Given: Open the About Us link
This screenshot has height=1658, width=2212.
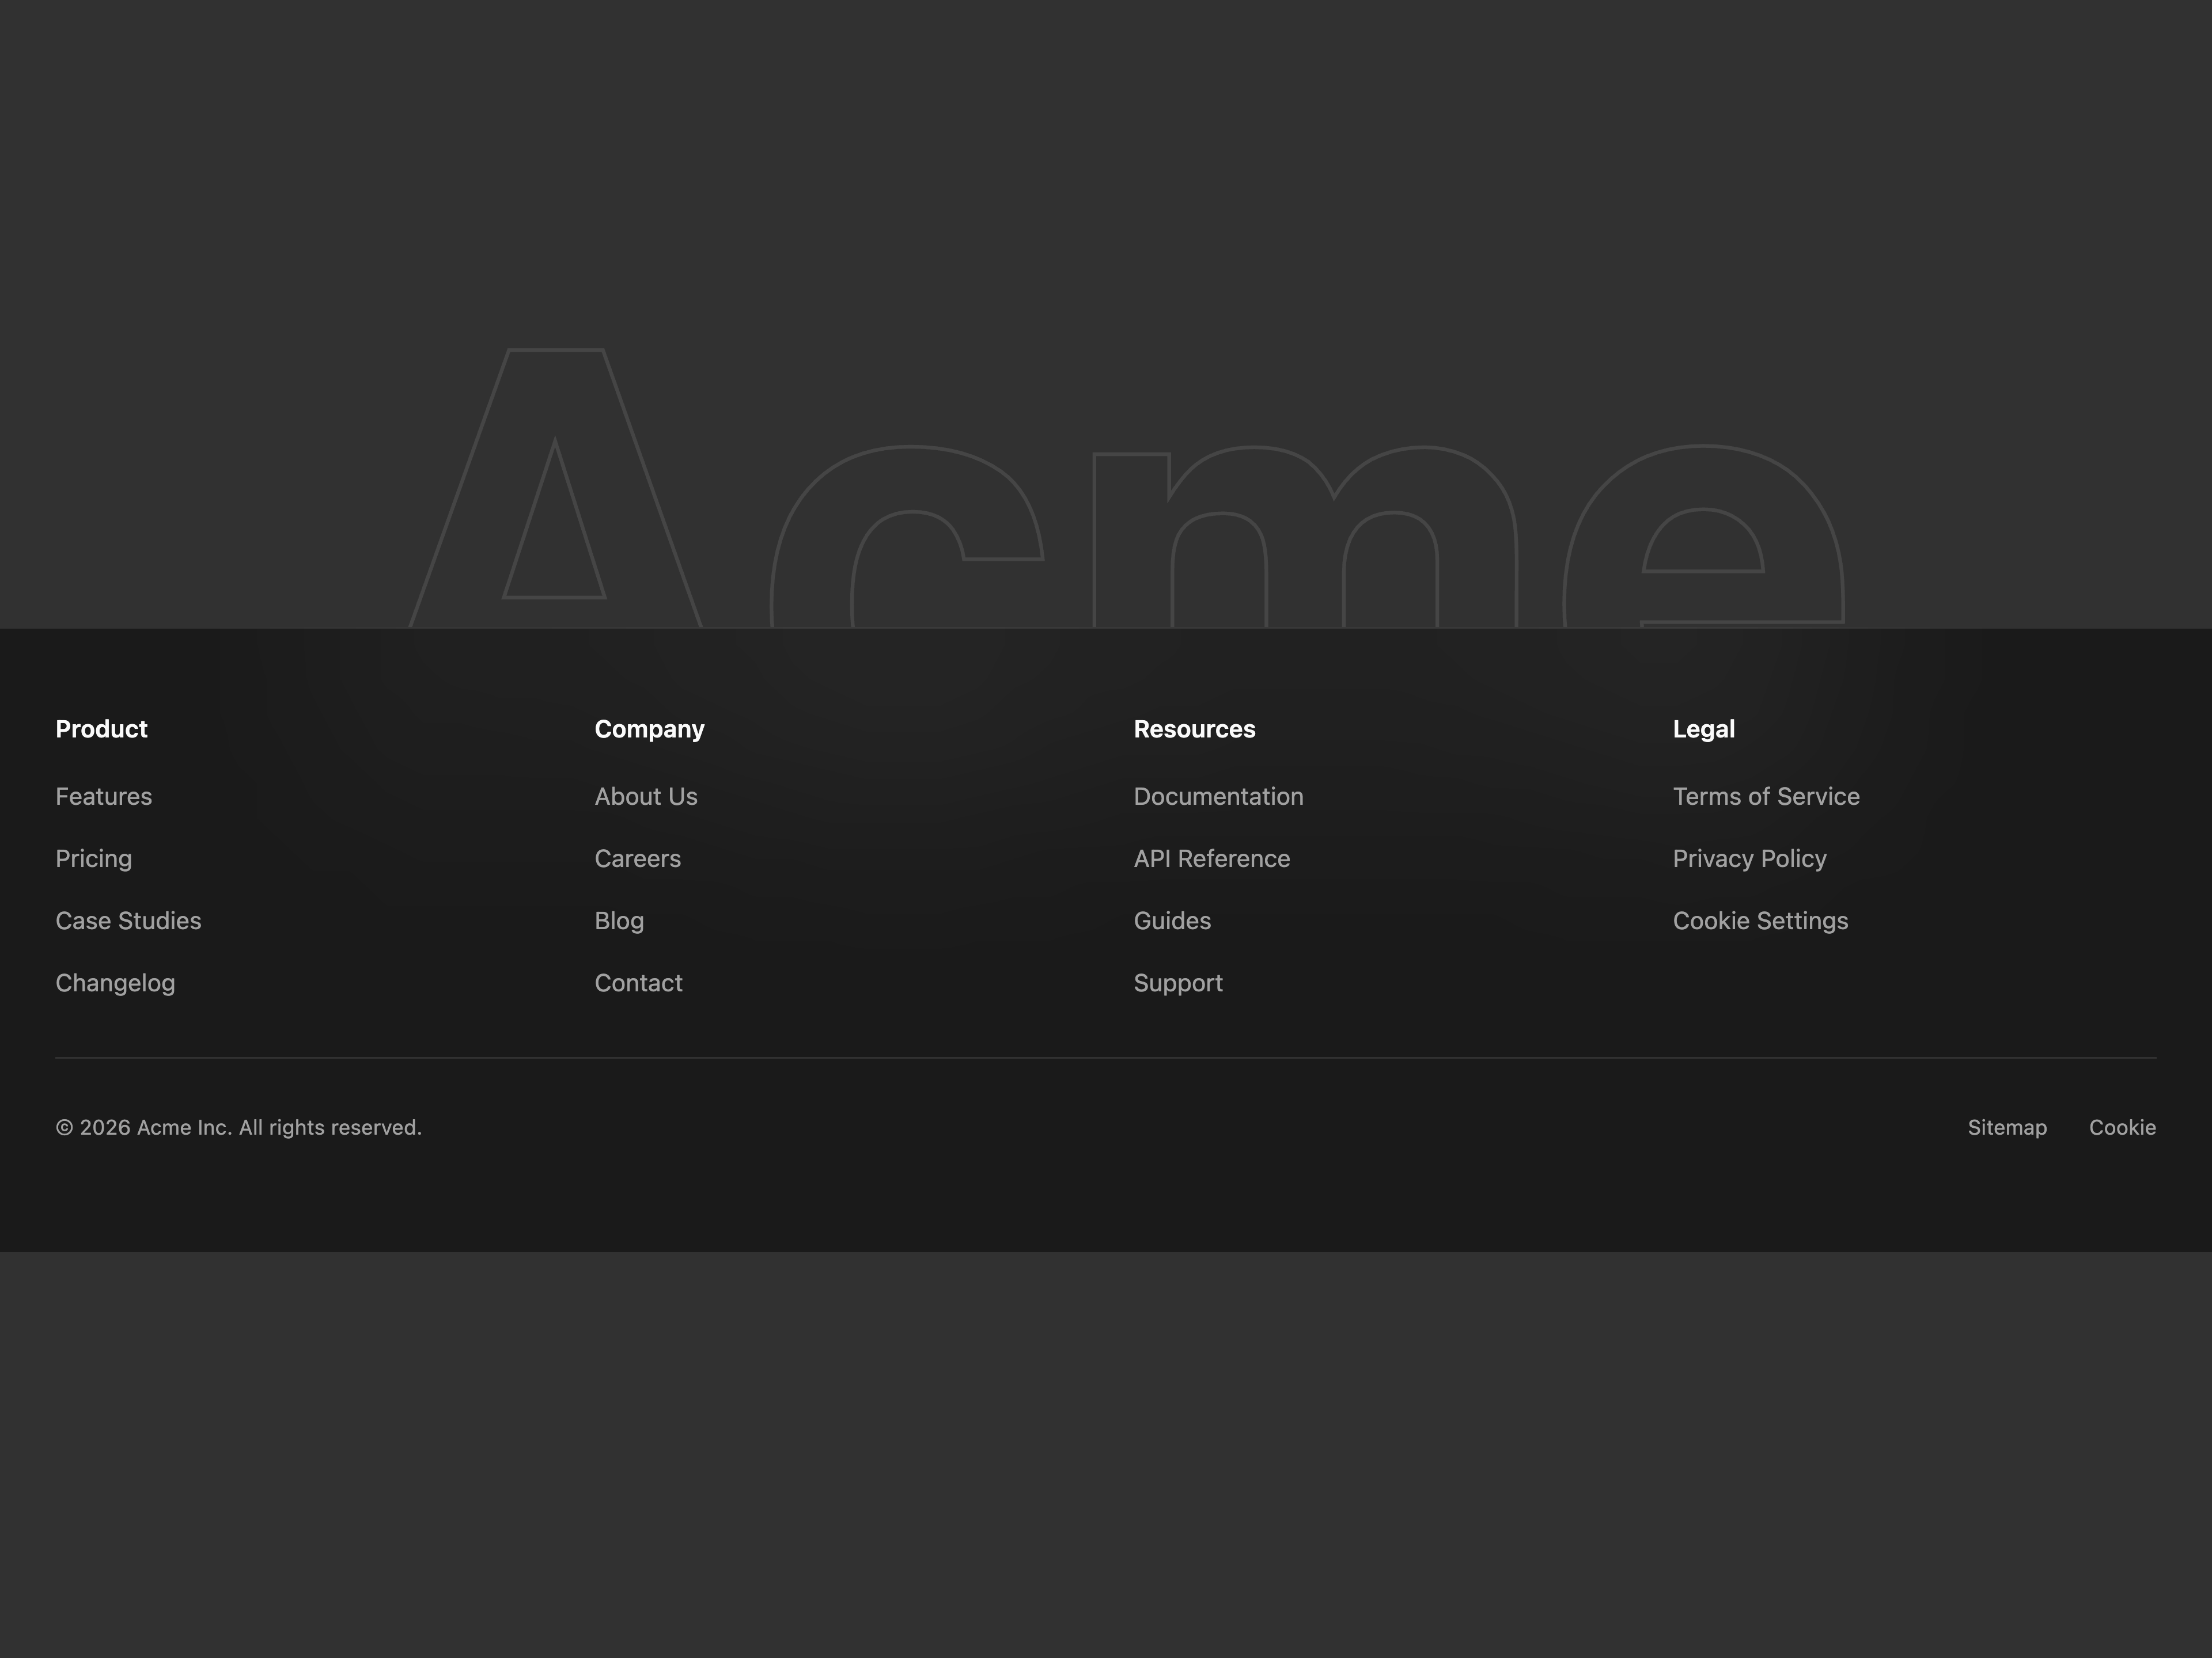Looking at the screenshot, I should (646, 797).
